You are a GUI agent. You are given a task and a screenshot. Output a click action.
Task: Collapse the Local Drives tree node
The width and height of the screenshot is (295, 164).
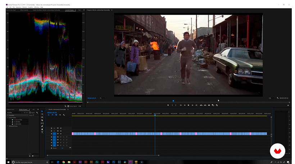(x=8, y=118)
